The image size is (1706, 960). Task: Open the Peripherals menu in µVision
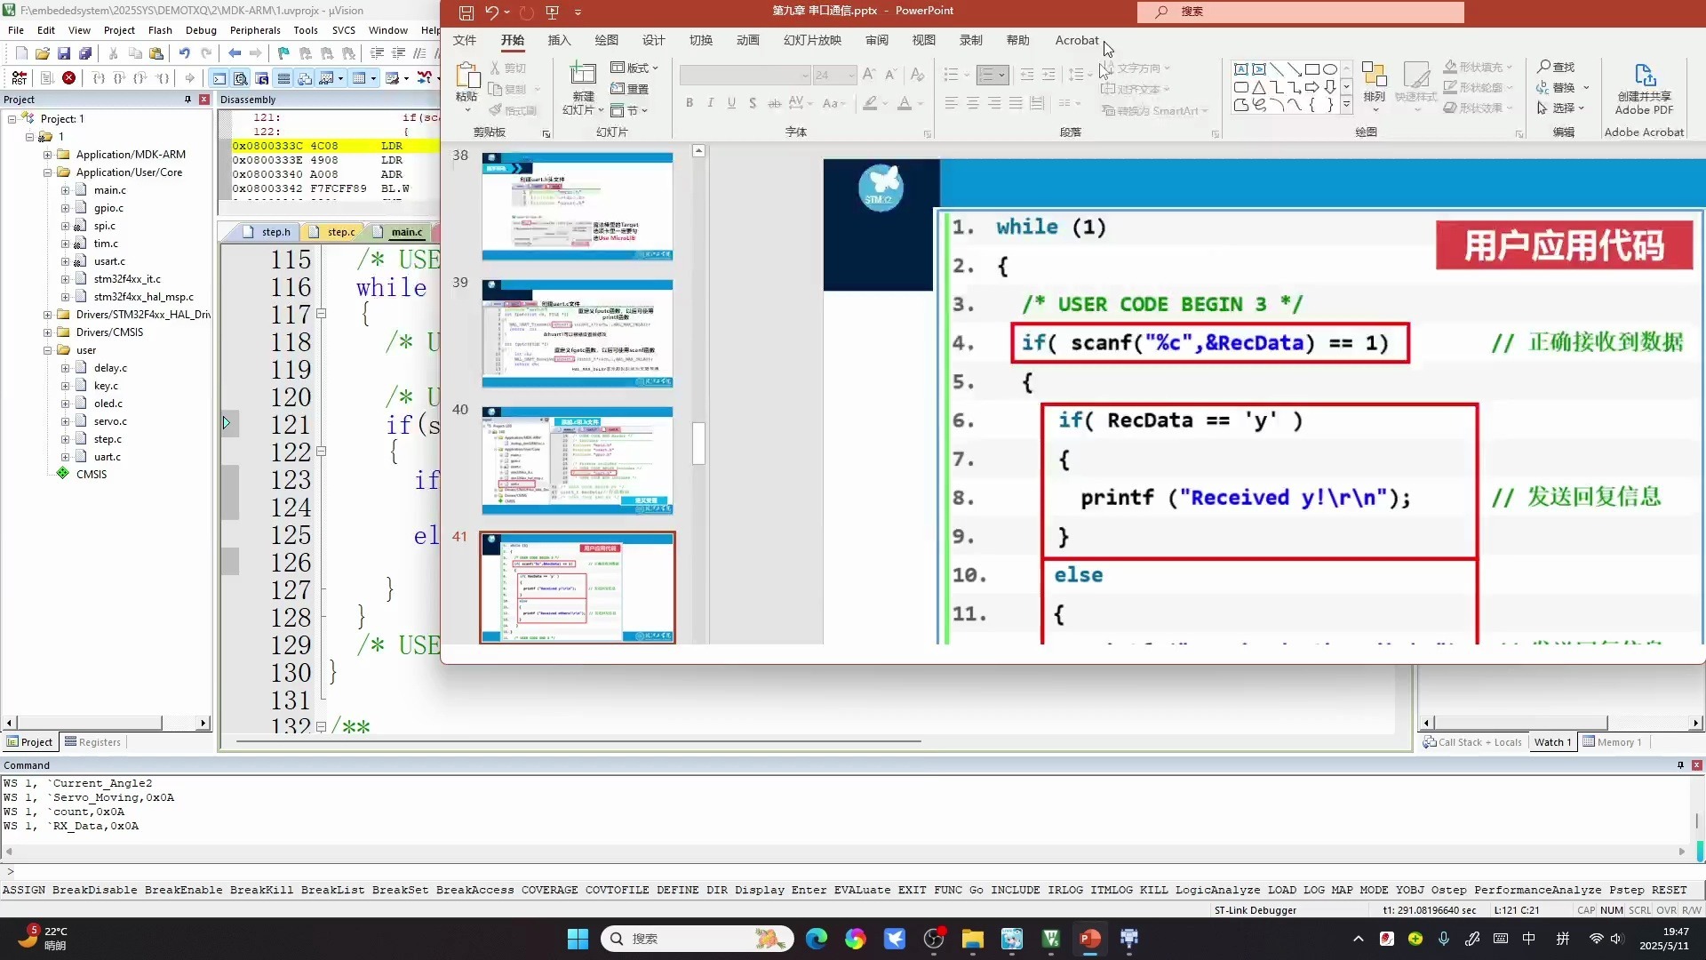click(255, 30)
